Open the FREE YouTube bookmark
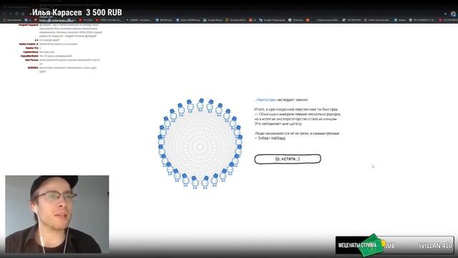This screenshot has height=258, width=458. (108, 20)
